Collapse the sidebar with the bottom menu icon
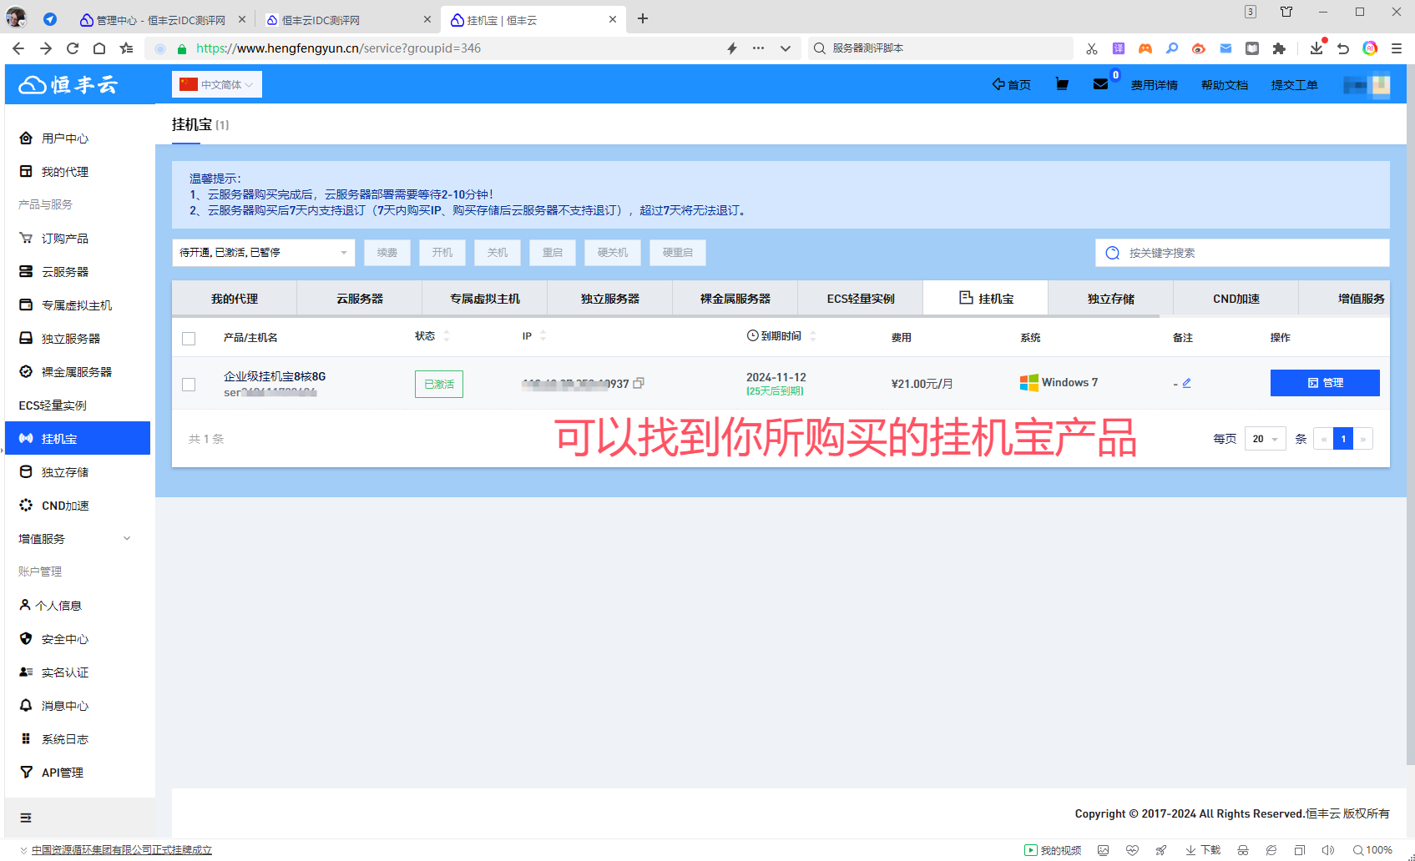1415x861 pixels. 26,818
